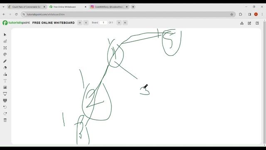Select the arrow pointer tool
266x150 pixels.
coord(5,35)
